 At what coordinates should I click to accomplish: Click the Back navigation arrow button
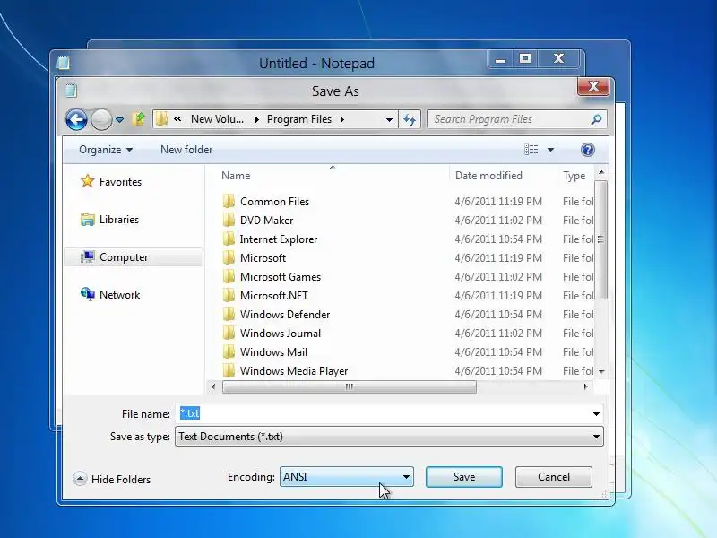pos(76,119)
